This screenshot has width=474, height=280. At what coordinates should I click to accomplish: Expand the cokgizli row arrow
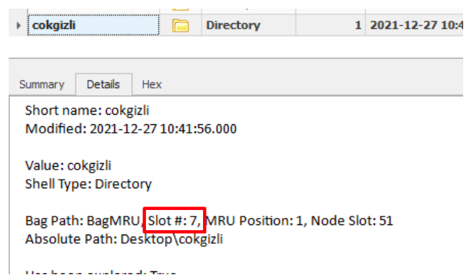19,25
